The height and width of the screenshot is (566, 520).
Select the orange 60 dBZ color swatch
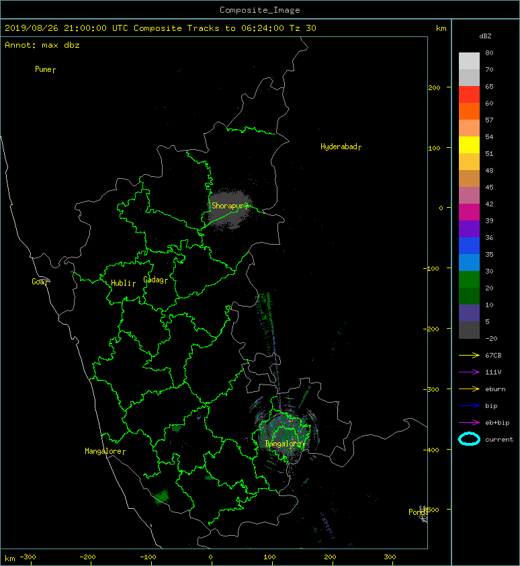click(469, 111)
